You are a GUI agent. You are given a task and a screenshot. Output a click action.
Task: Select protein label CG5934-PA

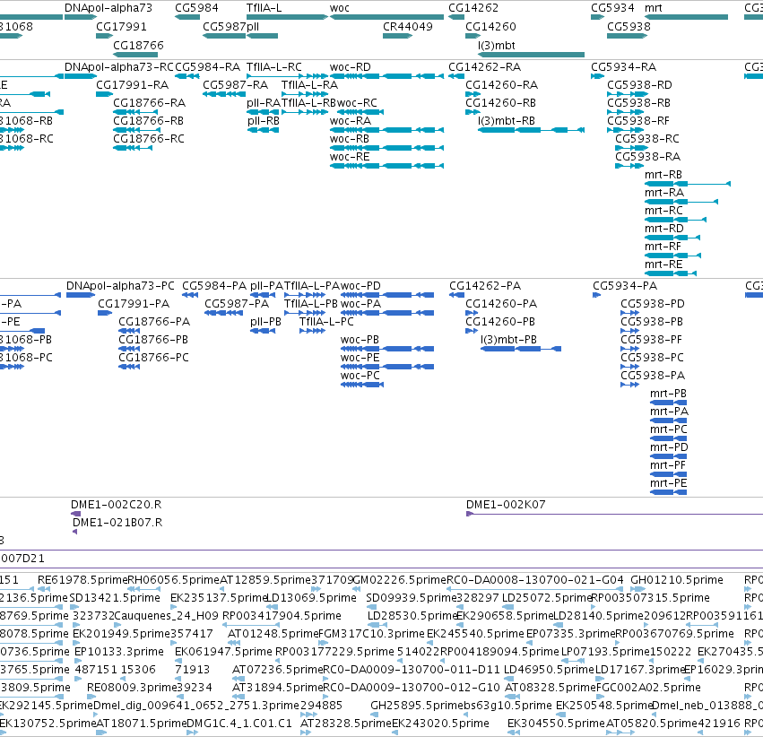(625, 285)
